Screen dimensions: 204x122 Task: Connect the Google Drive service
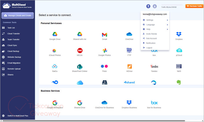click(55, 36)
